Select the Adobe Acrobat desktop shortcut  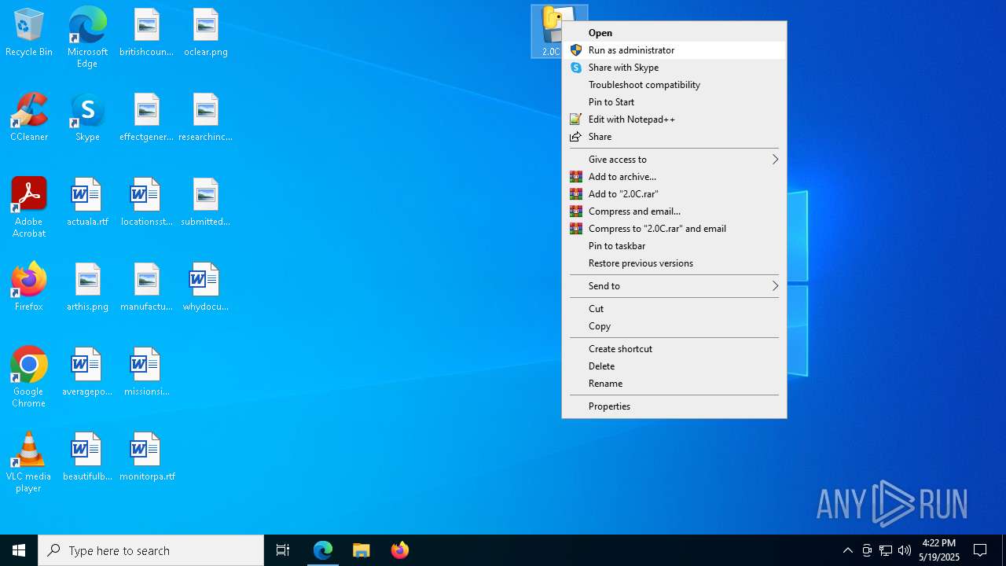click(29, 208)
